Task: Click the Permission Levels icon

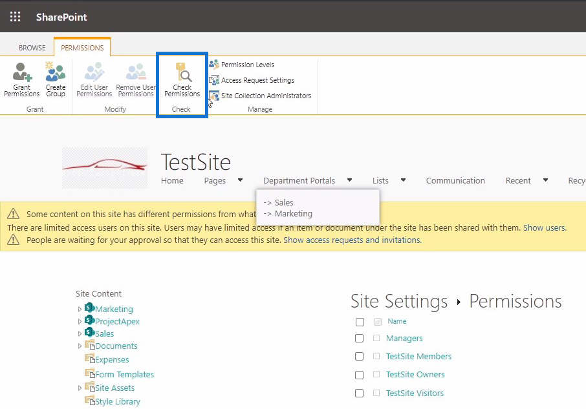Action: point(214,64)
